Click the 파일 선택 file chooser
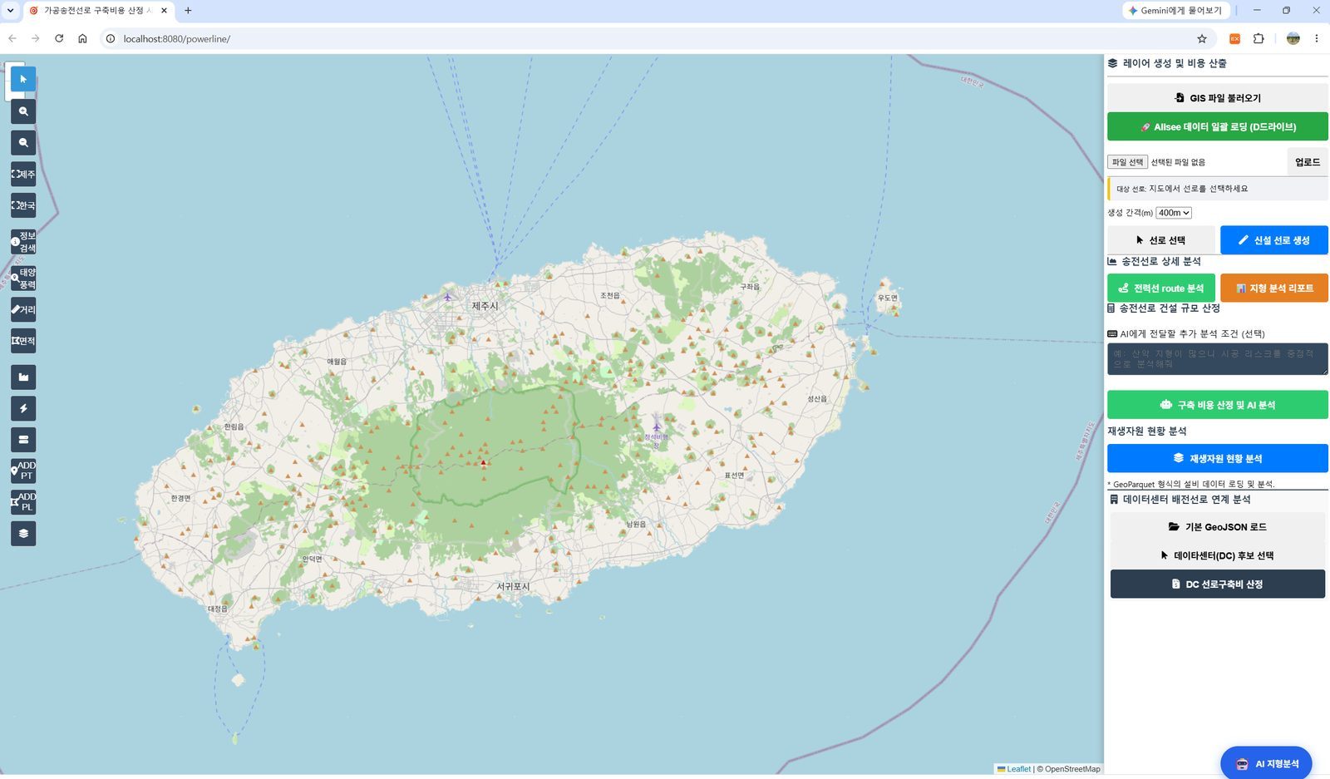Screen dimensions: 1330x779 [1127, 162]
